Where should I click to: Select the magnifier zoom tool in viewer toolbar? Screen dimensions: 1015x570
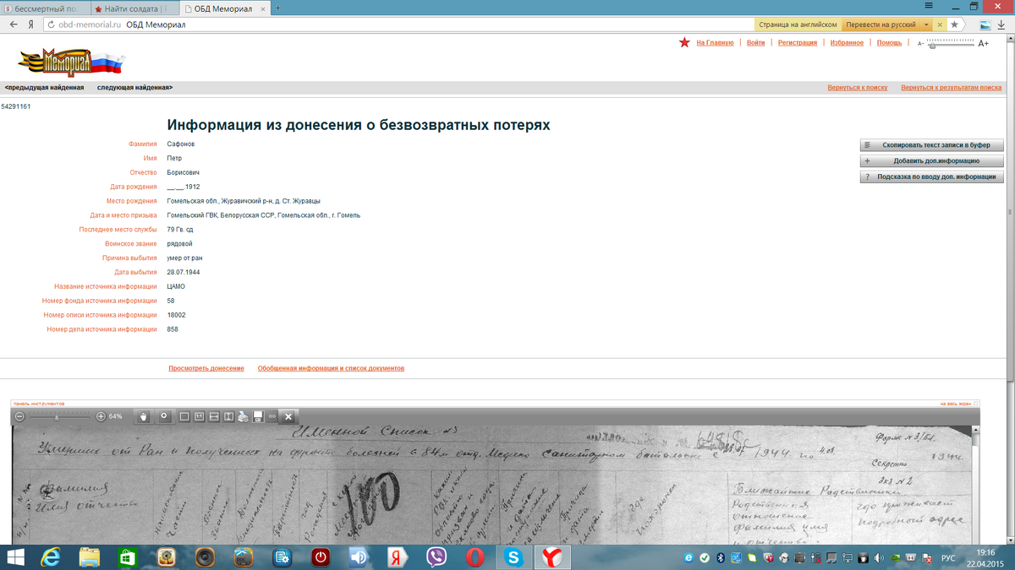pos(164,416)
